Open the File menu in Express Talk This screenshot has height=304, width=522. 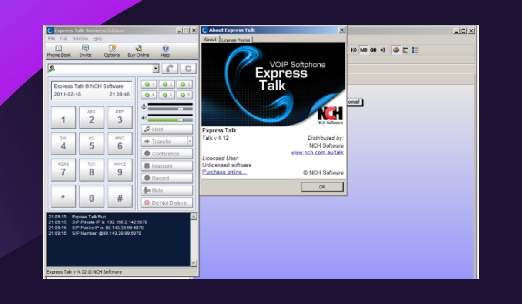tap(51, 39)
